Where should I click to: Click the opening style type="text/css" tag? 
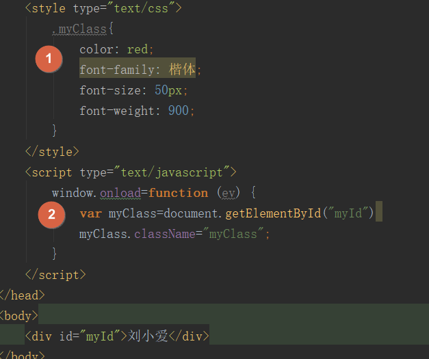103,8
